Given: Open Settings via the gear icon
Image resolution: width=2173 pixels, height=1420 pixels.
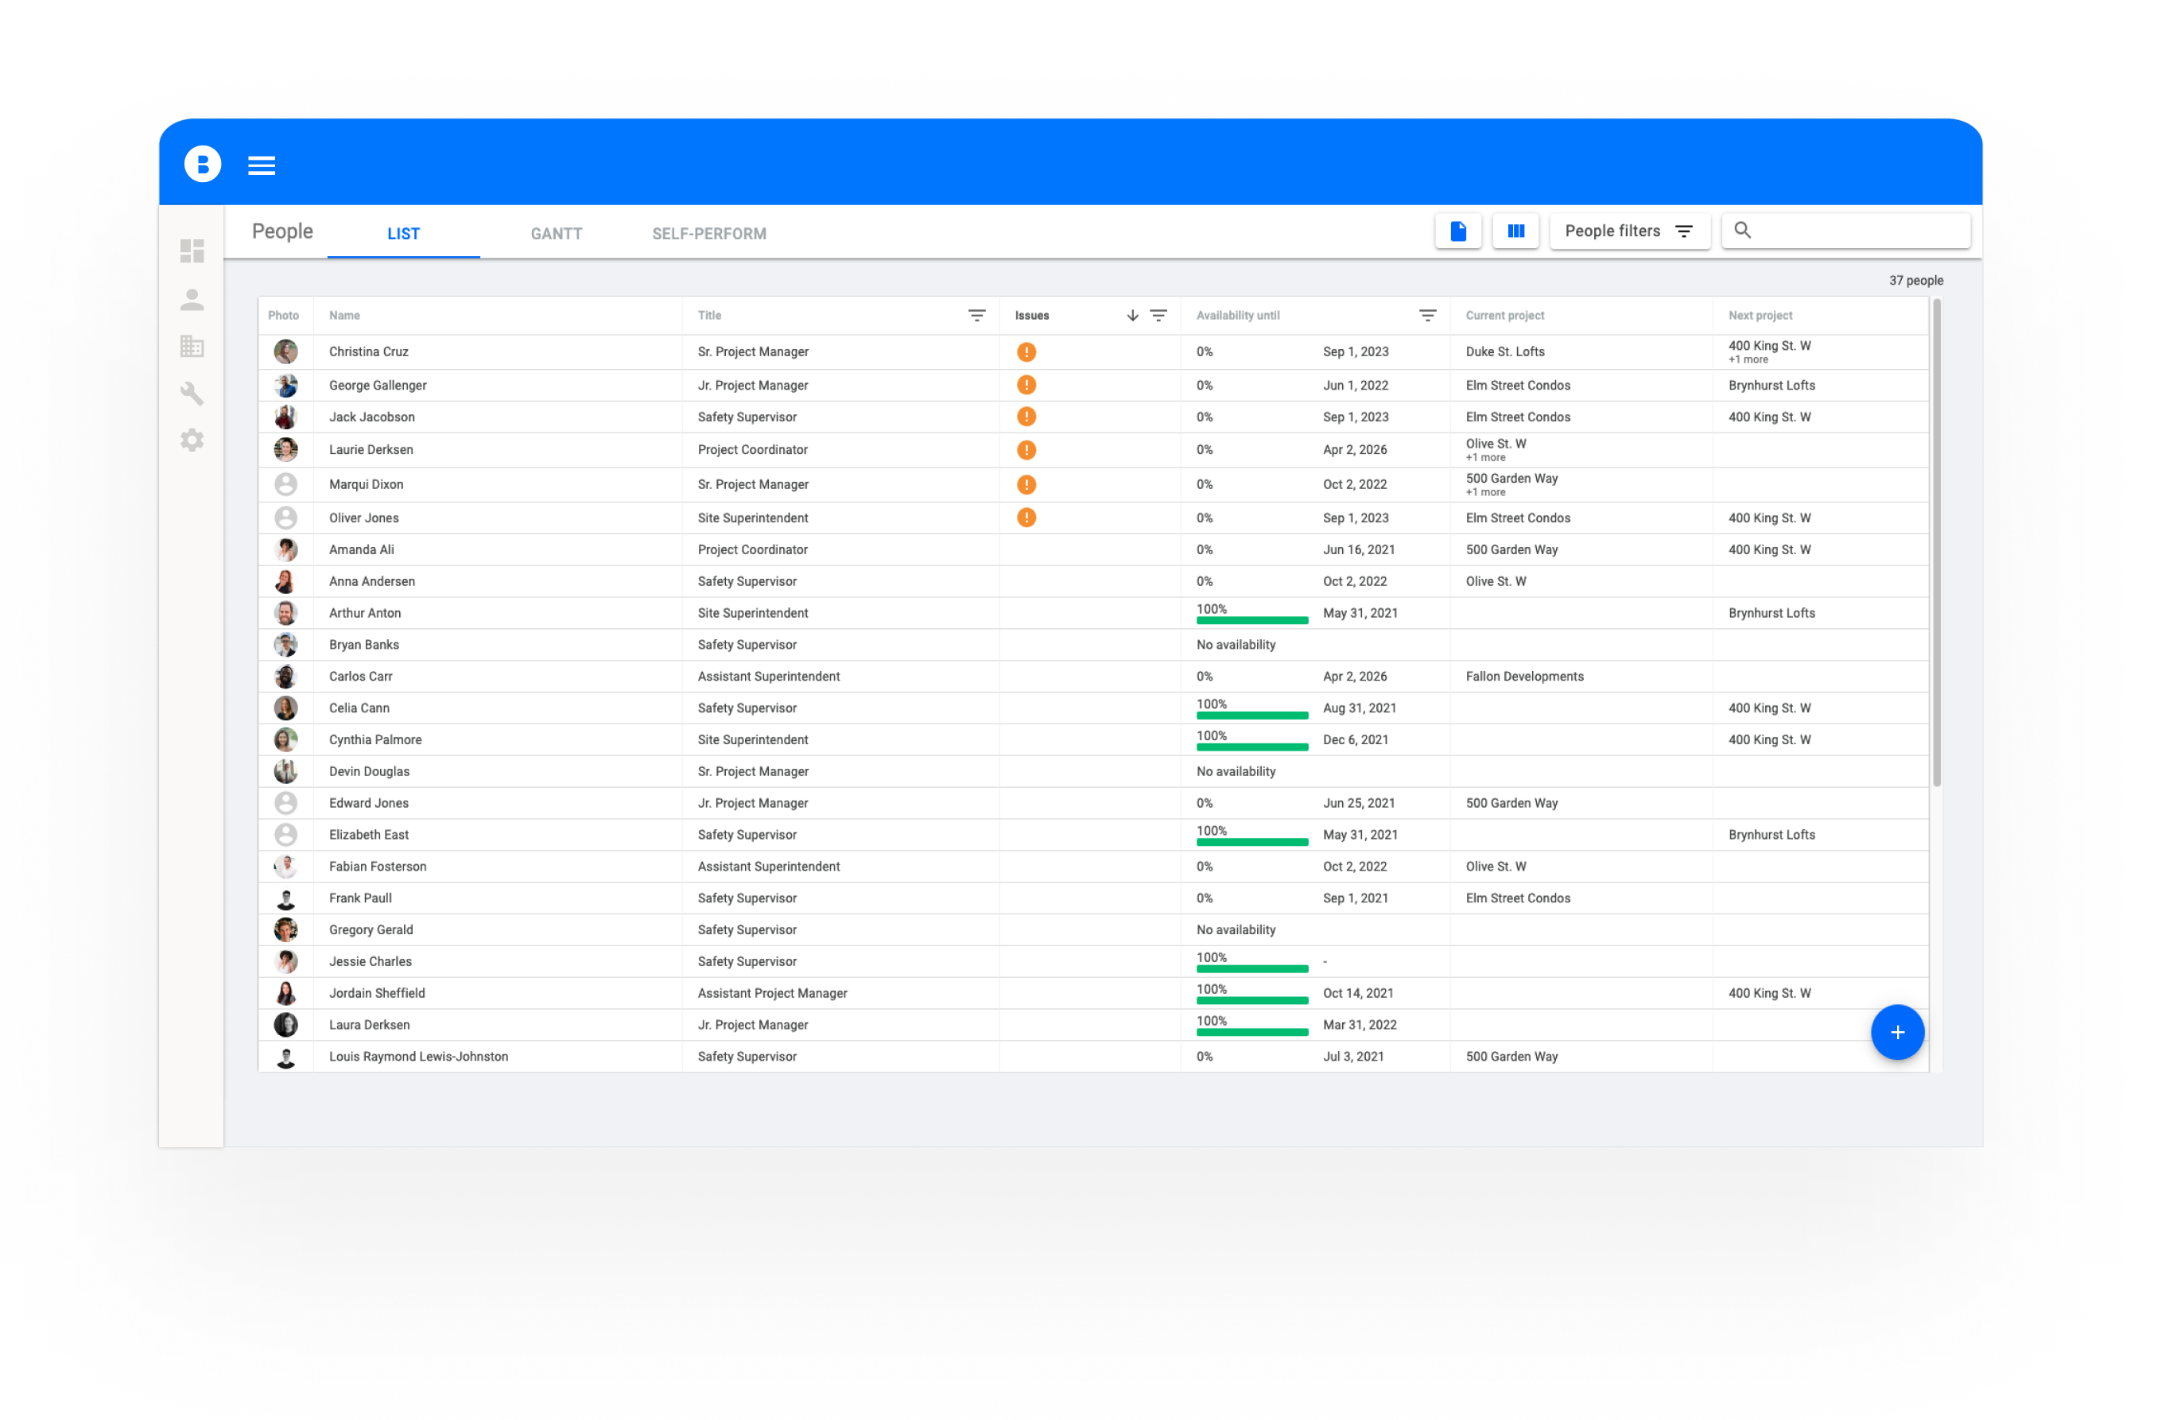Looking at the screenshot, I should coord(192,440).
